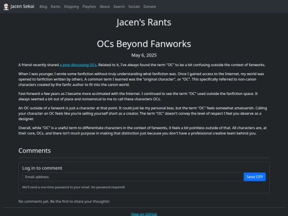Click the 'No comments yet' message

64,202
